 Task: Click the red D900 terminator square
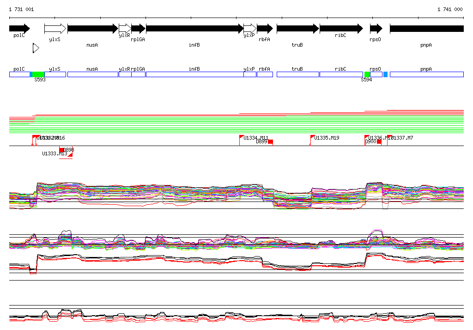[x=379, y=142]
